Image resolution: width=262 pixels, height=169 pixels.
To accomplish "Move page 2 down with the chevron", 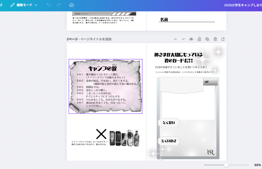I will (x=183, y=39).
